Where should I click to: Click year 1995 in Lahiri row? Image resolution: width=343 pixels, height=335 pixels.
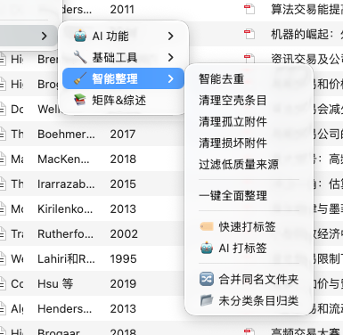[123, 258]
